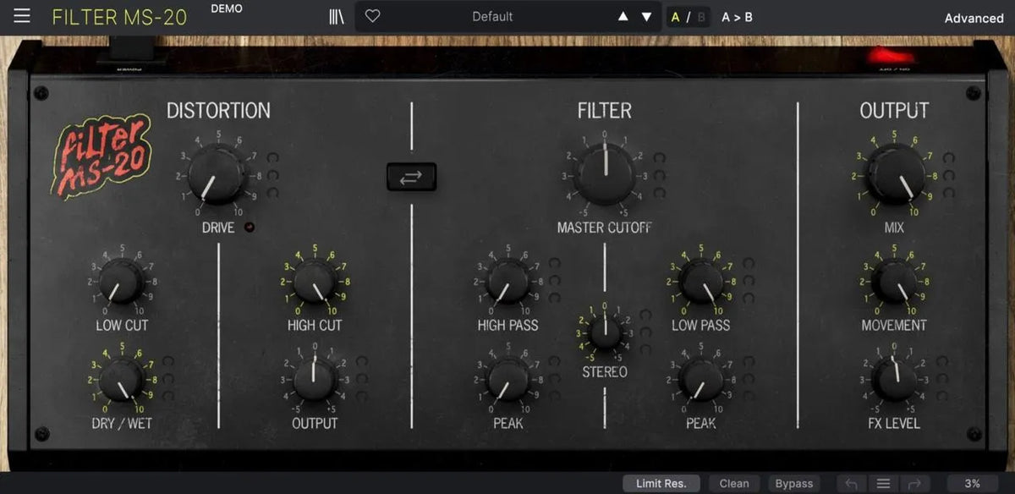The image size is (1015, 494).
Task: Click the swap arrows button between sections
Action: point(411,176)
